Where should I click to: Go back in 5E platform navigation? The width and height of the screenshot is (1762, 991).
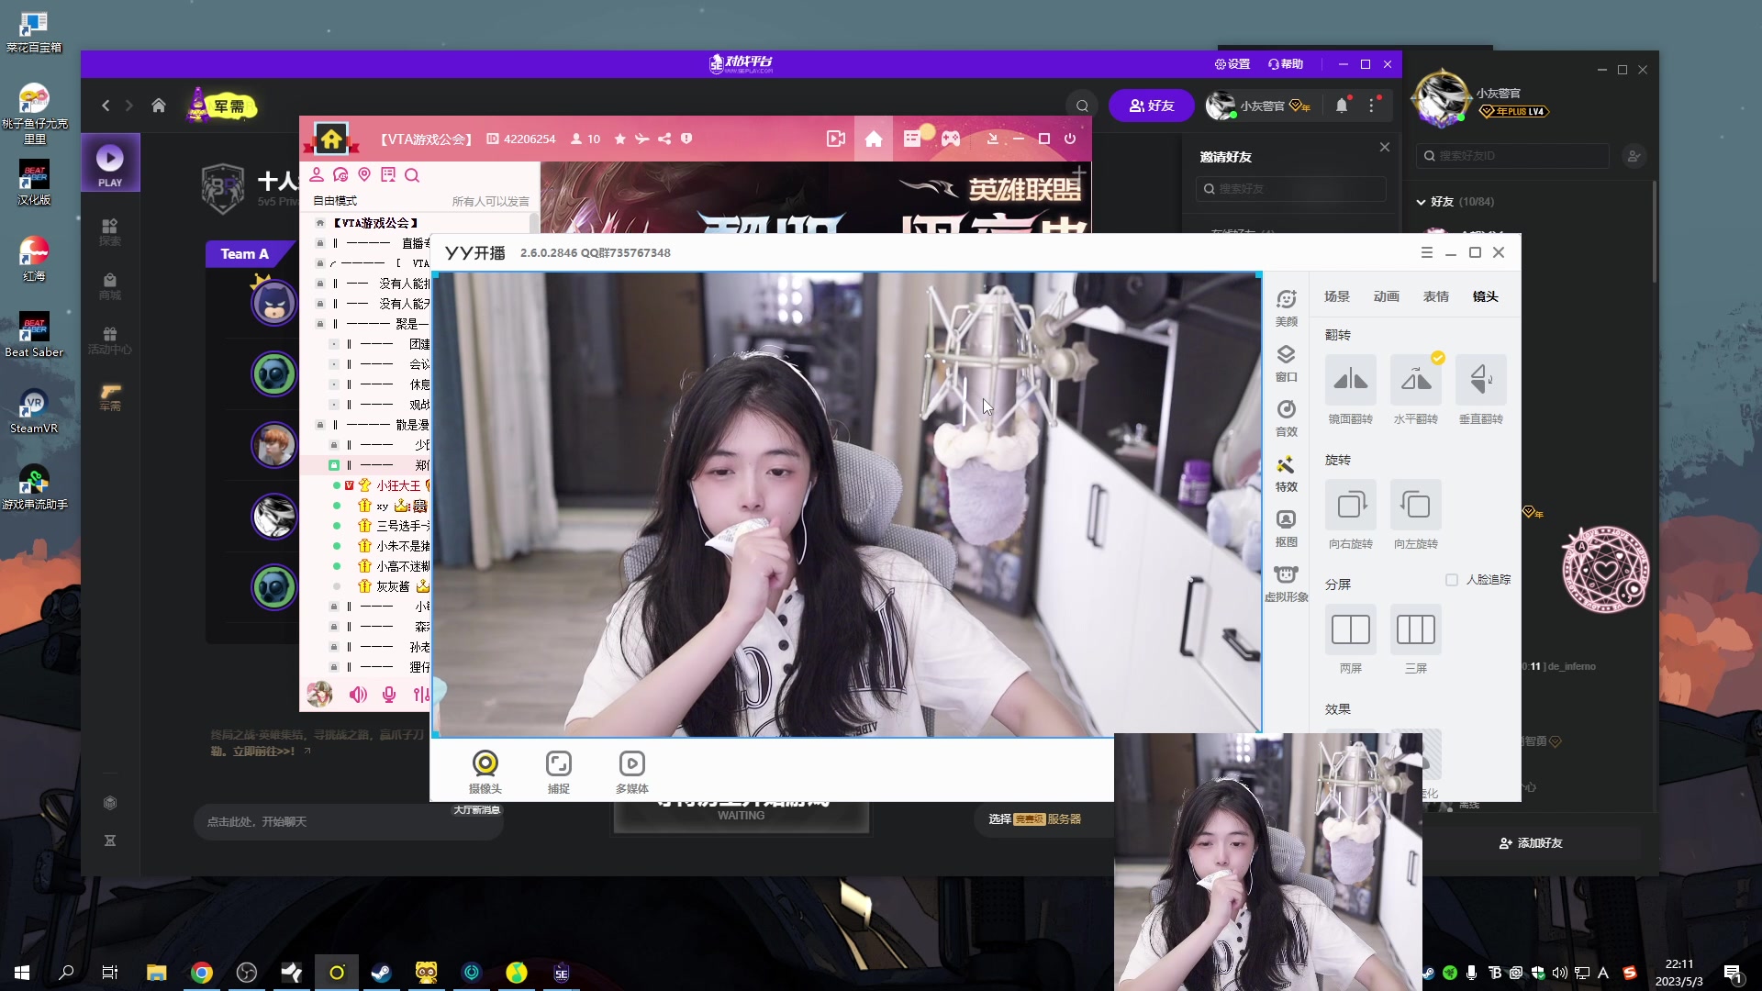106,106
